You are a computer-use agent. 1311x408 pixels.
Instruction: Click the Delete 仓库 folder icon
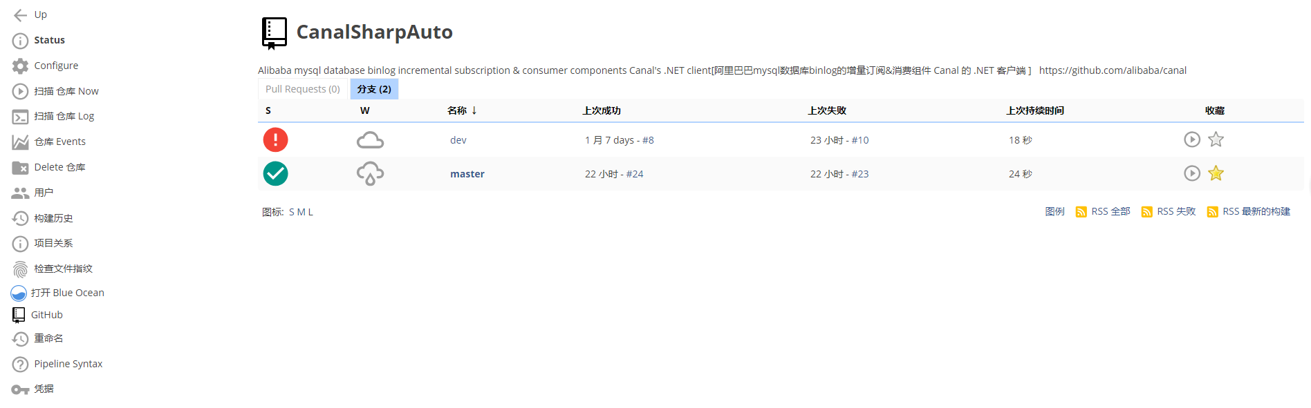21,167
